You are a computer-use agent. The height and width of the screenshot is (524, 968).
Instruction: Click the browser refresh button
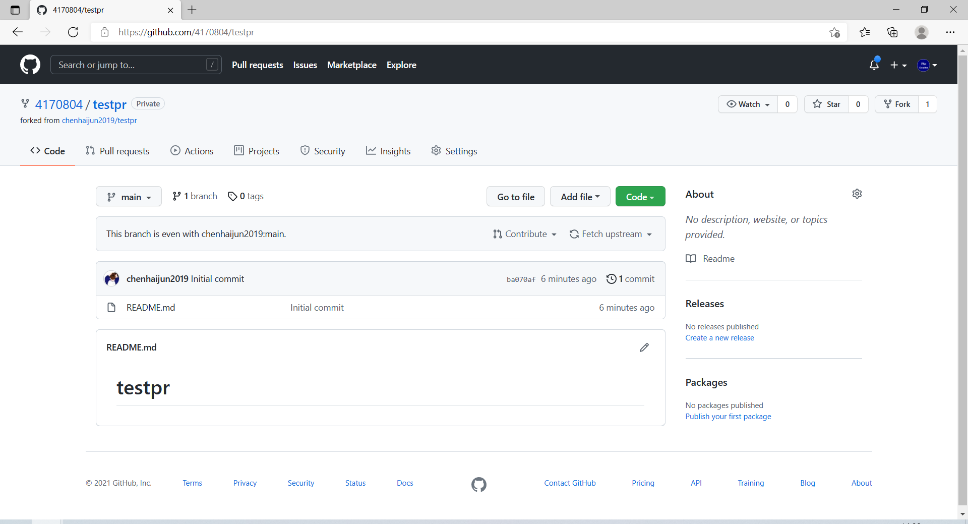point(73,32)
